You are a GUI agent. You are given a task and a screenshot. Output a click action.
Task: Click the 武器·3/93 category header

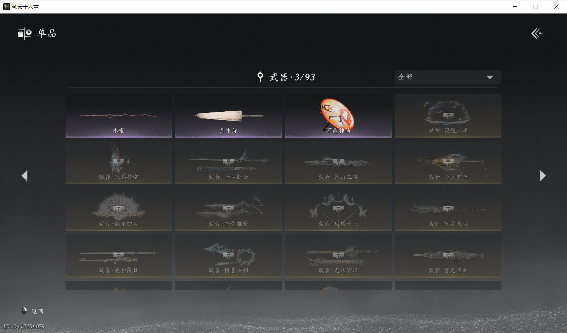(x=292, y=77)
